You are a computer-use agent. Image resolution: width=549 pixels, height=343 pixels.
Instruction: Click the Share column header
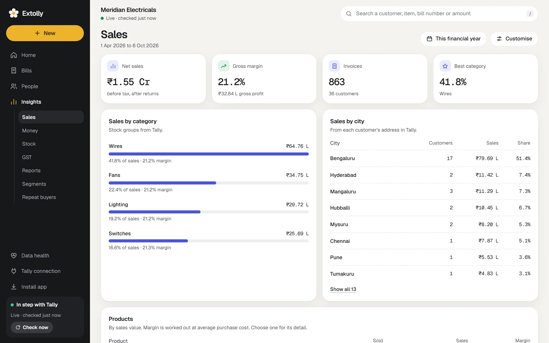(524, 143)
